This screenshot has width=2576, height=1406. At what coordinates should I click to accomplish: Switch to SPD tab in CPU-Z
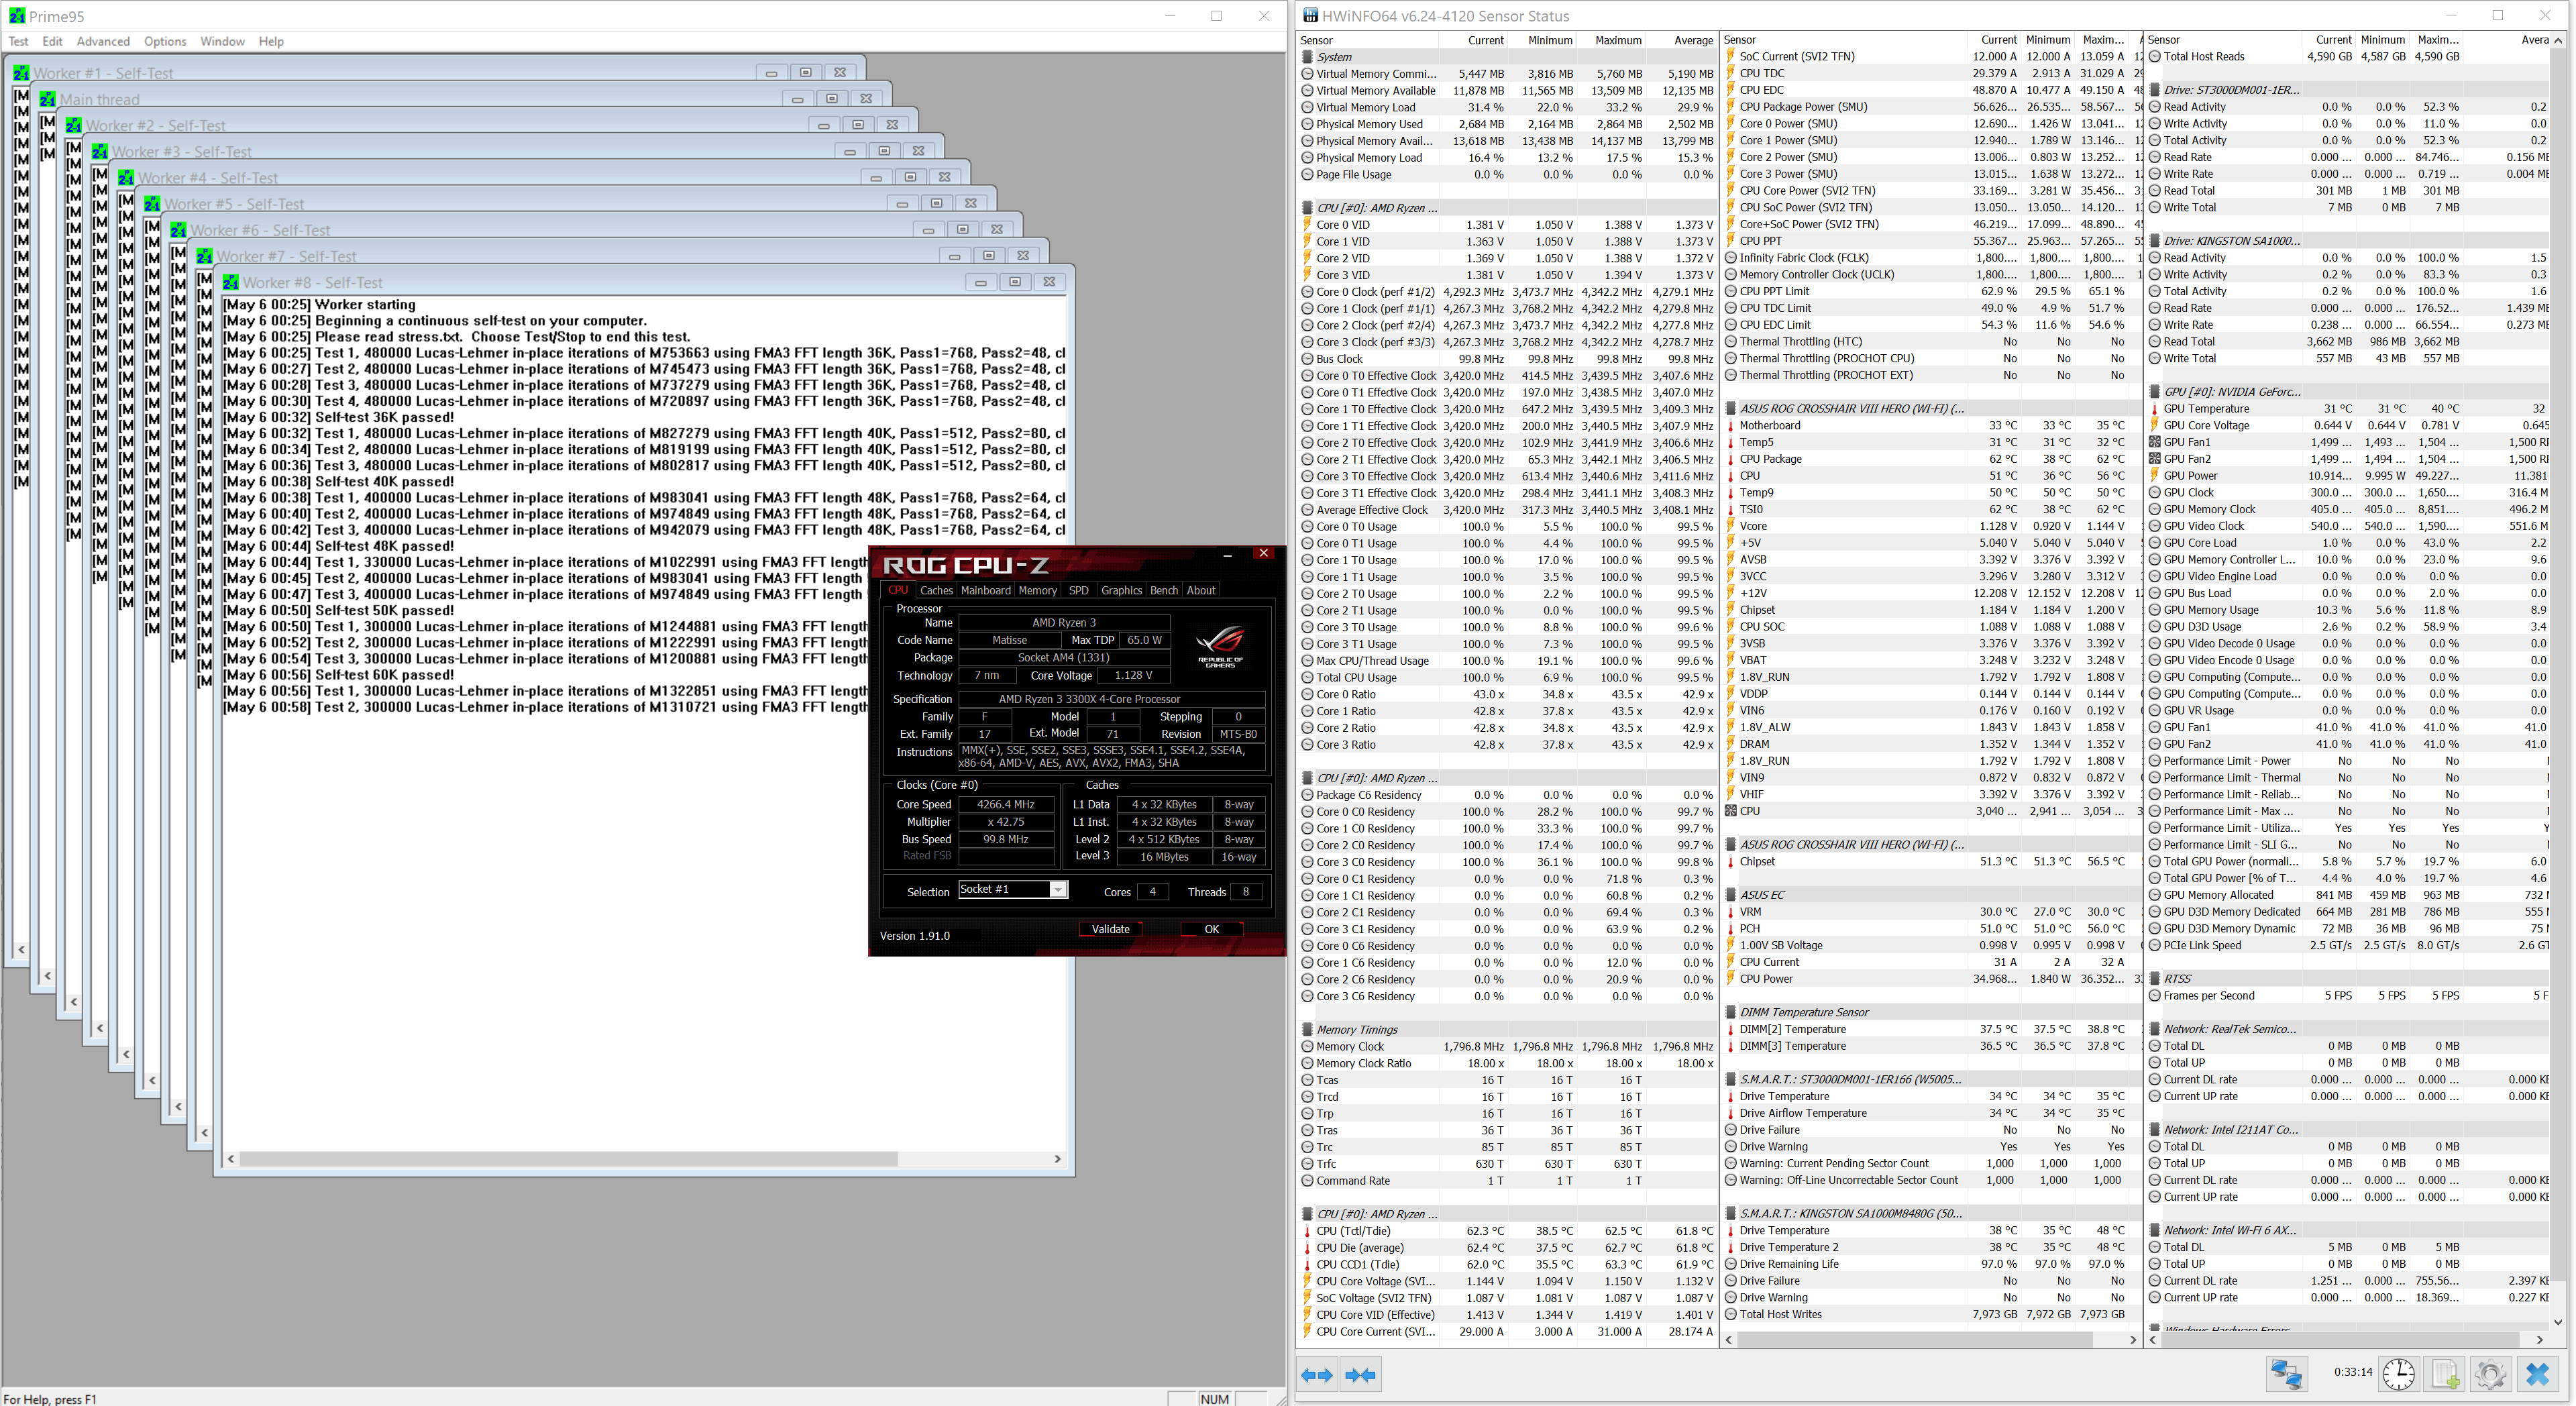1078,590
